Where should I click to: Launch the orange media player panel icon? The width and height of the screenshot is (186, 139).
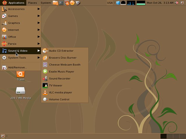pos(72,3)
